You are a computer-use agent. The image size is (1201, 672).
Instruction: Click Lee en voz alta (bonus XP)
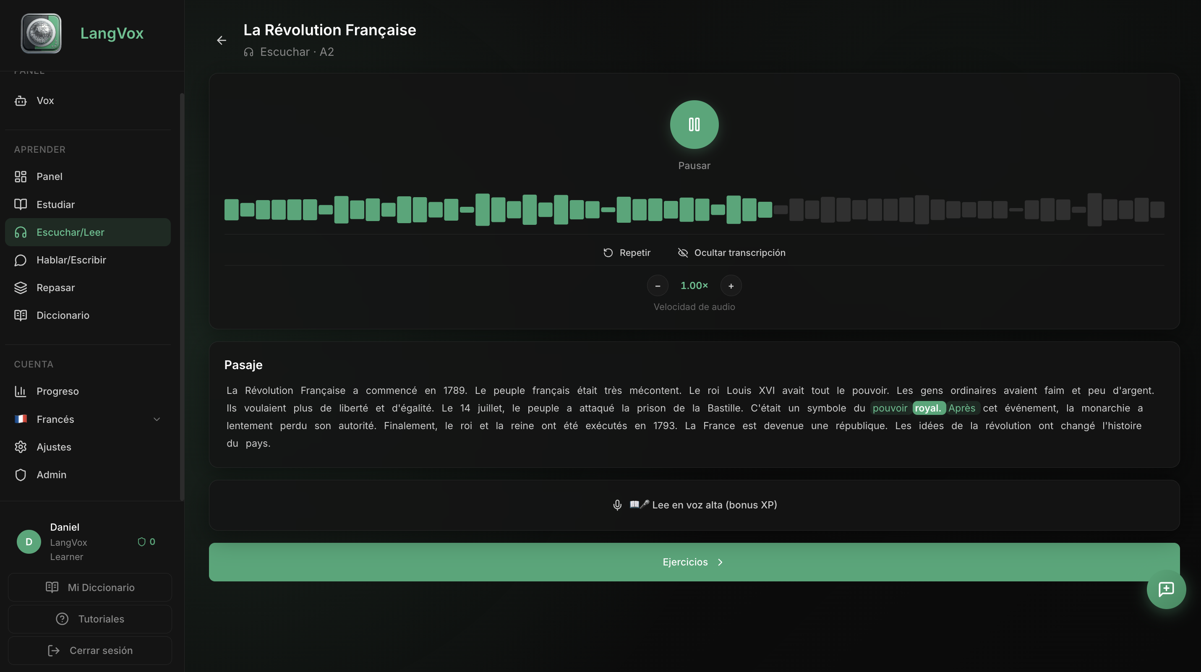coord(694,505)
